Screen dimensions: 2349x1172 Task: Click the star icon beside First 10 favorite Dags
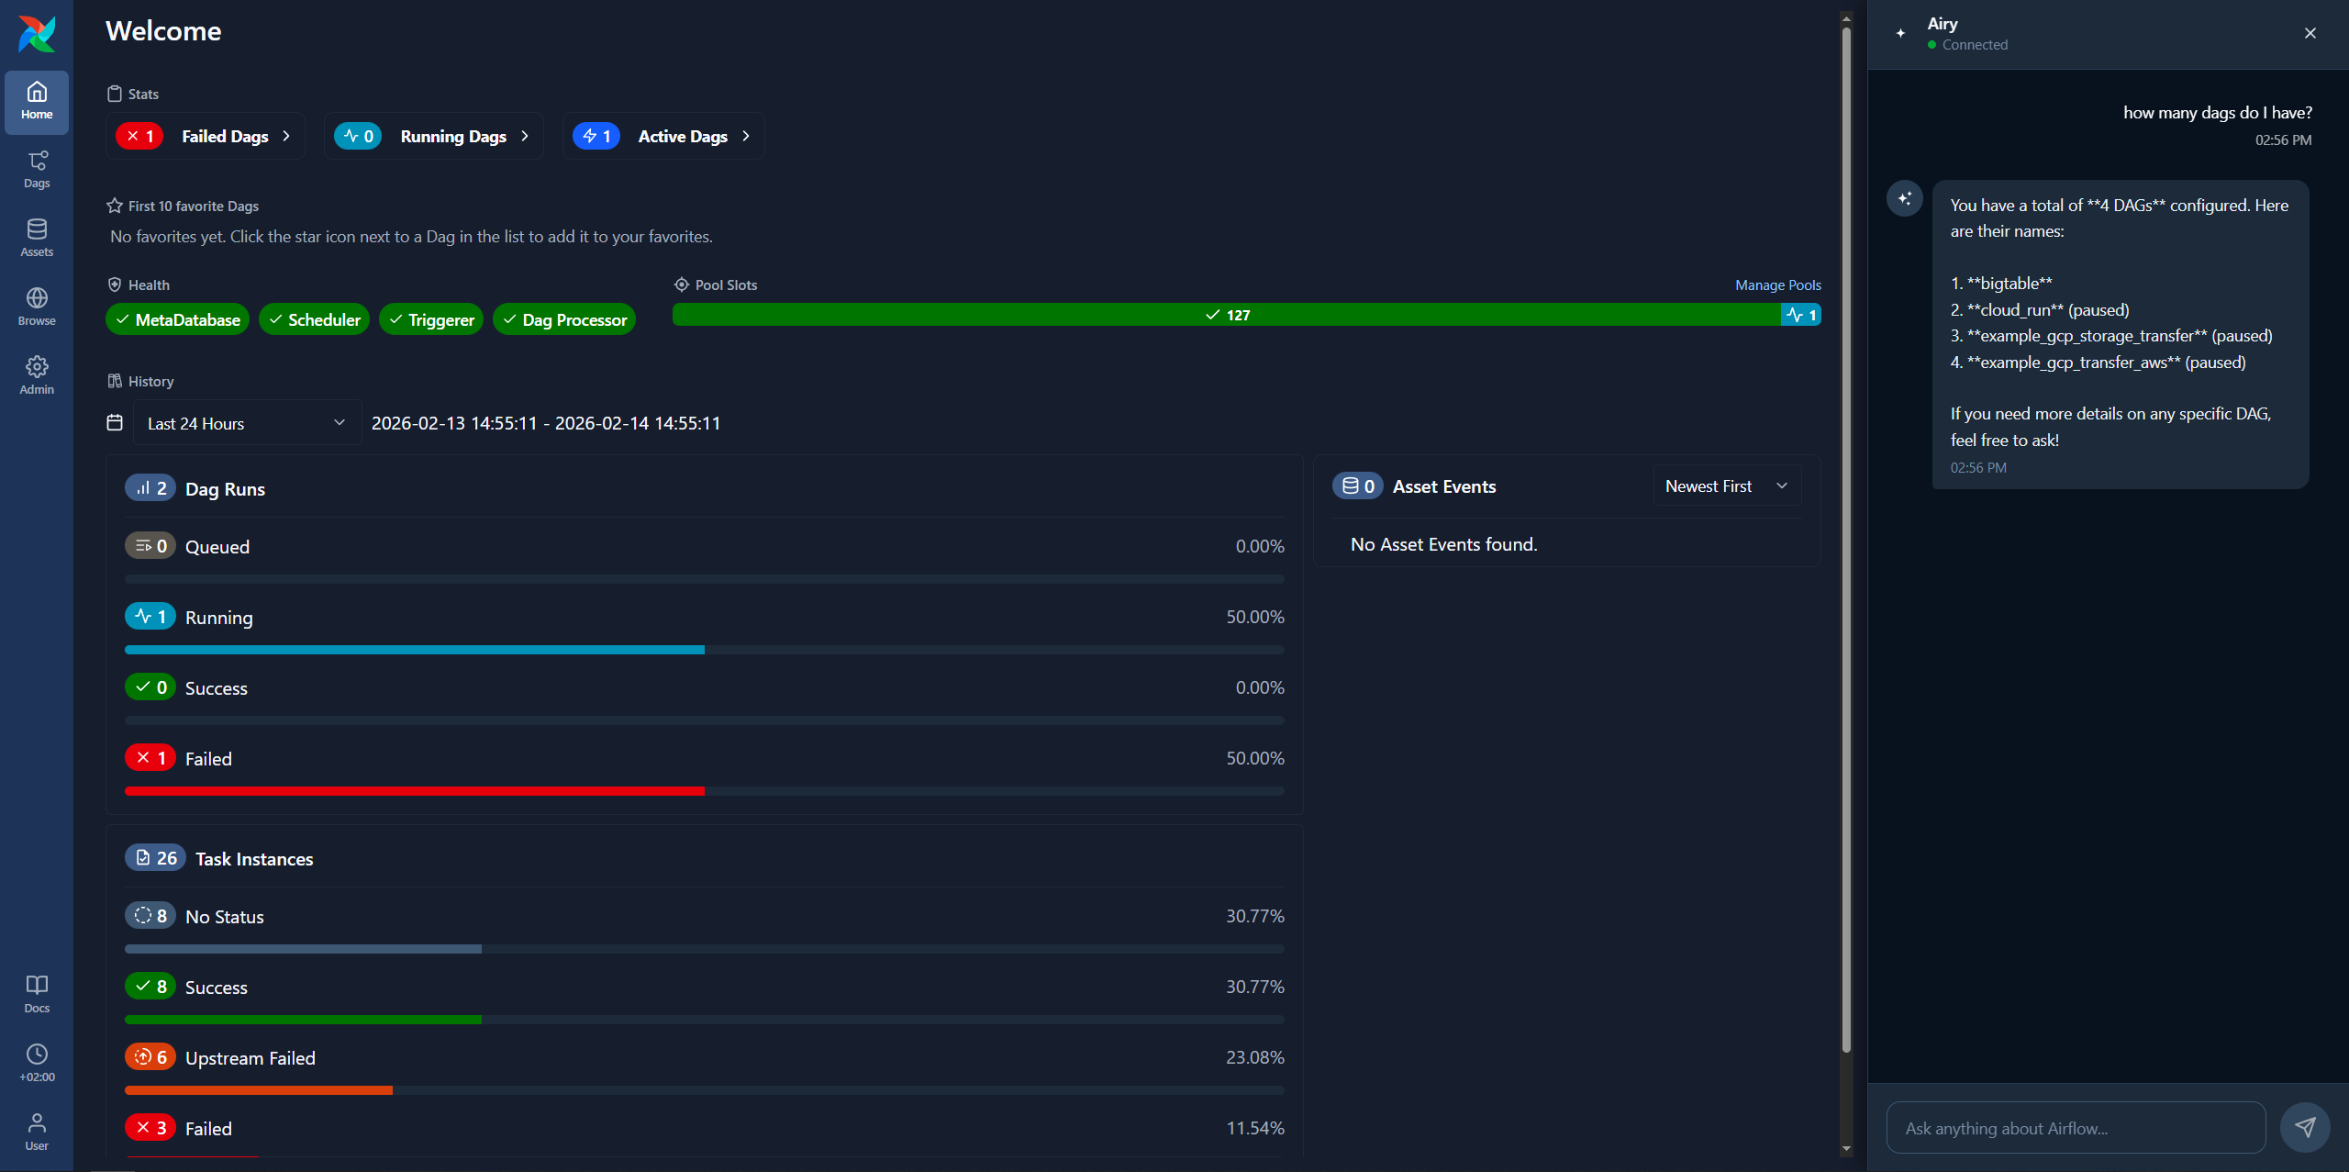115,206
